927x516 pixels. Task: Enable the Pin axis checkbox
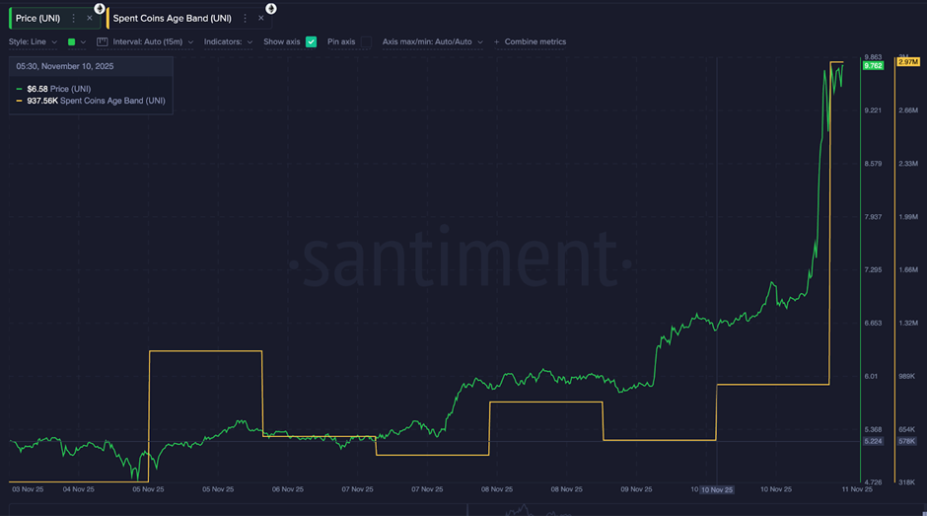[x=366, y=42]
